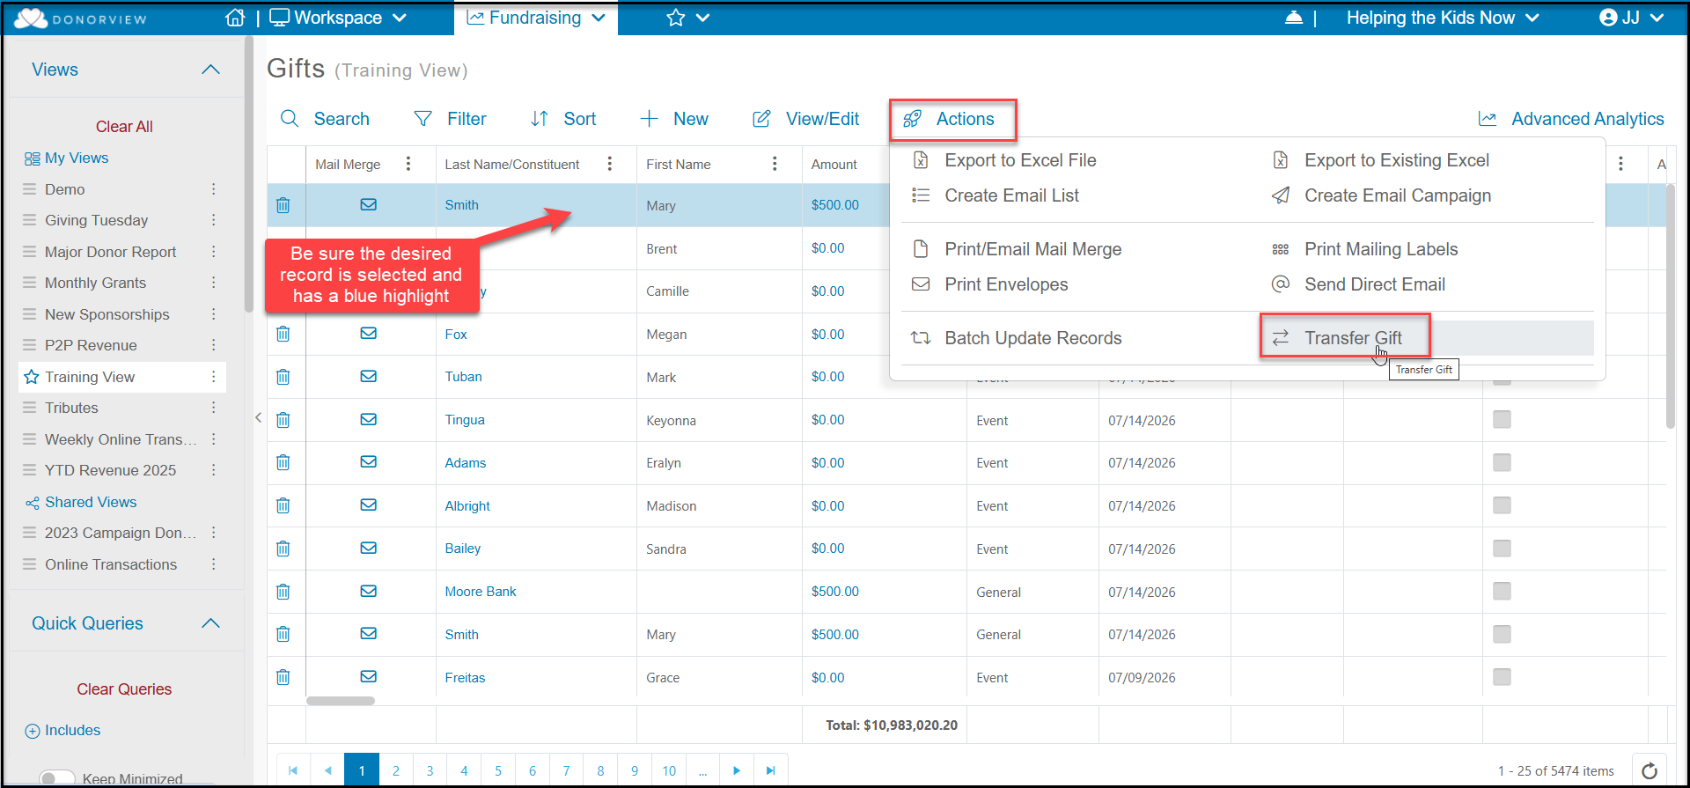The image size is (1690, 788).
Task: Open the Actions menu
Action: [952, 120]
